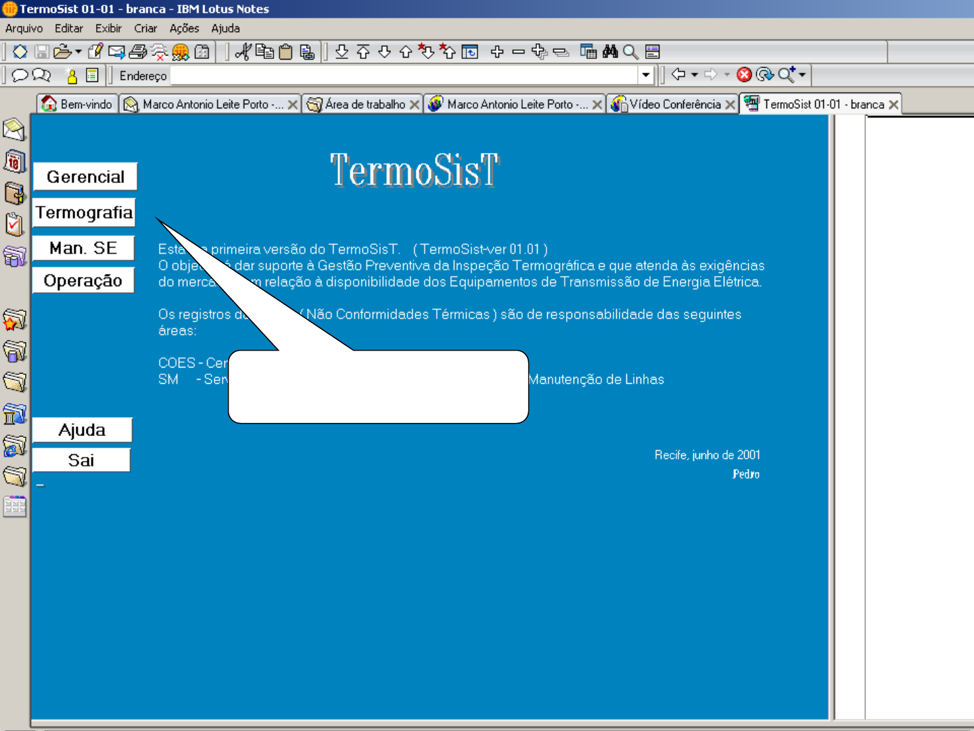Click the Refresh icon in navigation toolbar
This screenshot has height=731, width=974.
[x=764, y=75]
